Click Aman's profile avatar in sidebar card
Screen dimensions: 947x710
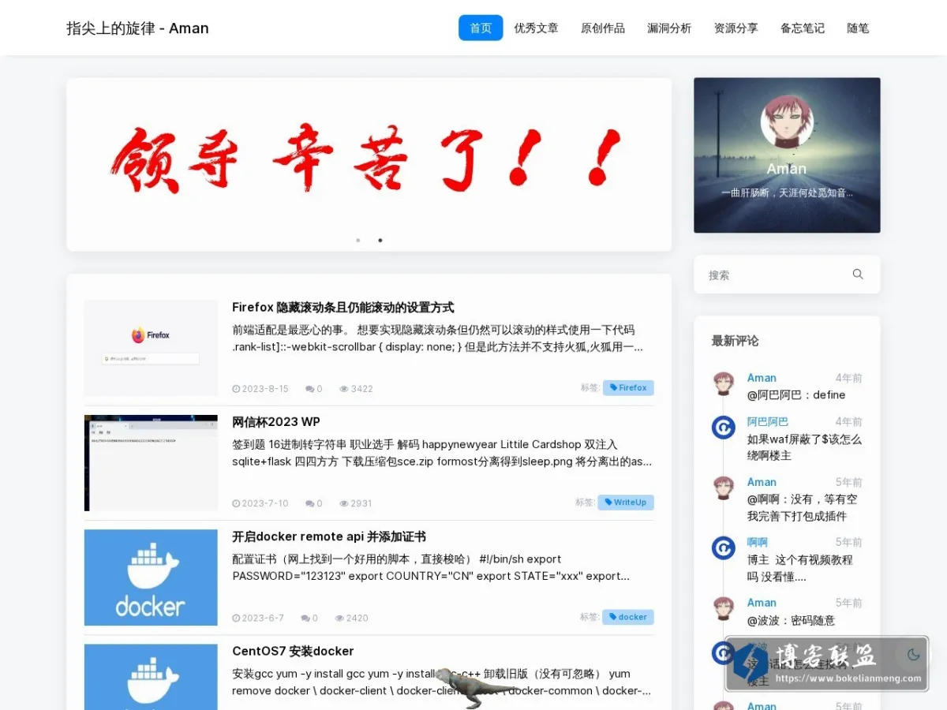point(787,122)
